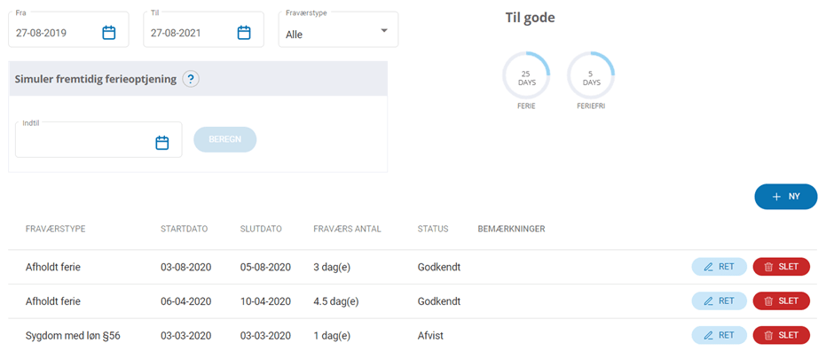
Task: Click the 5 DAYS Feriefri progress circle
Action: (x=591, y=75)
